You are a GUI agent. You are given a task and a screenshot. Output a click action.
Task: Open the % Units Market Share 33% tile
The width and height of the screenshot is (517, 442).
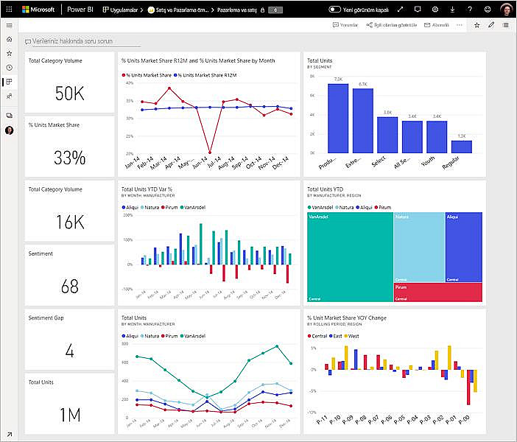(69, 147)
